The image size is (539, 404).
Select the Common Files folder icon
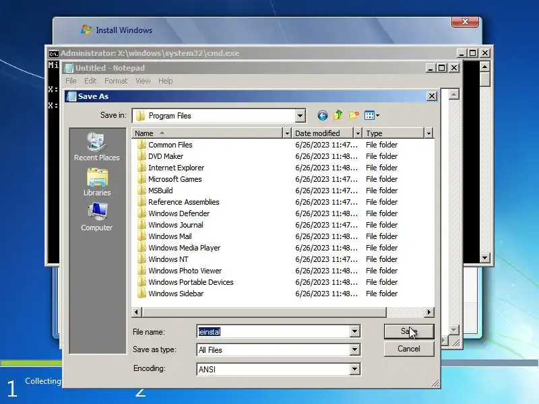click(x=141, y=145)
